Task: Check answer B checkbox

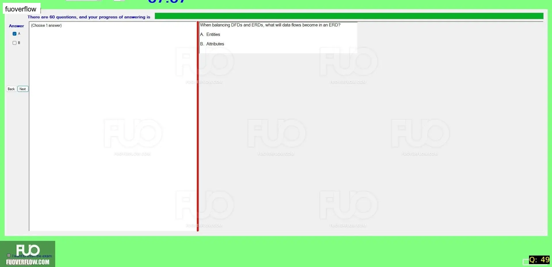Action: pos(14,43)
